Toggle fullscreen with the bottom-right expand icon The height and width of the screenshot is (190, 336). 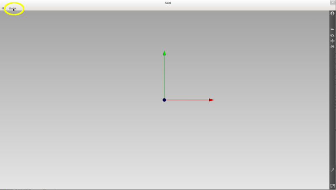(332, 186)
